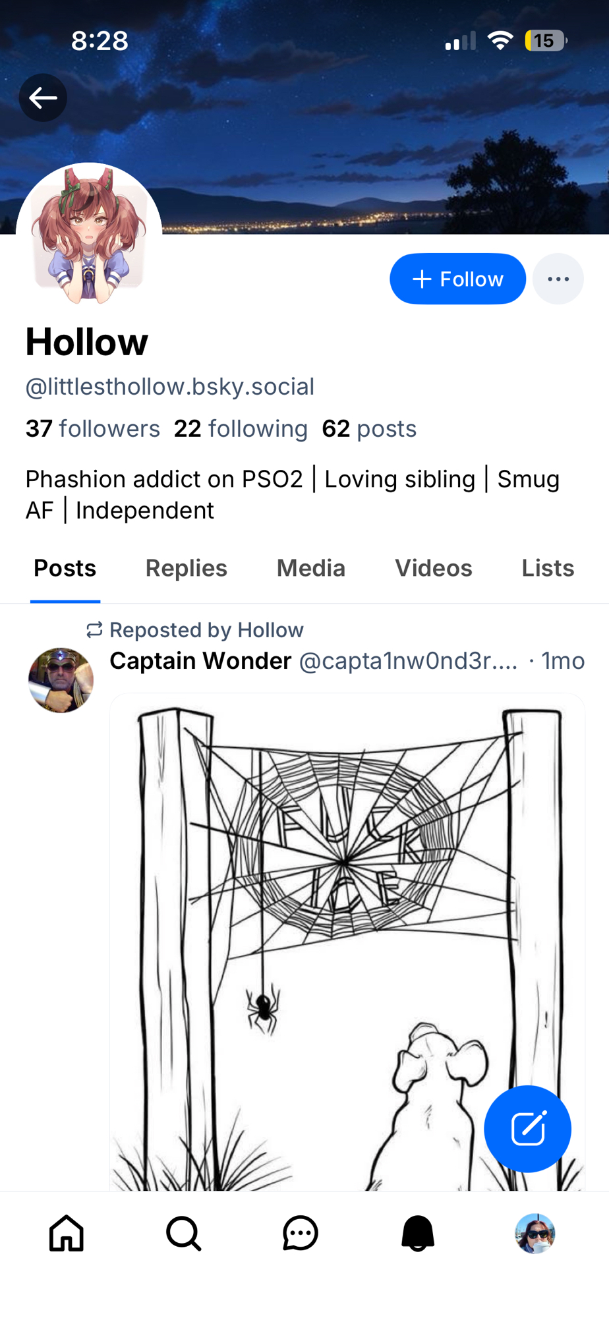The image size is (609, 1318).
Task: Open the Search magnifier icon
Action: (183, 1233)
